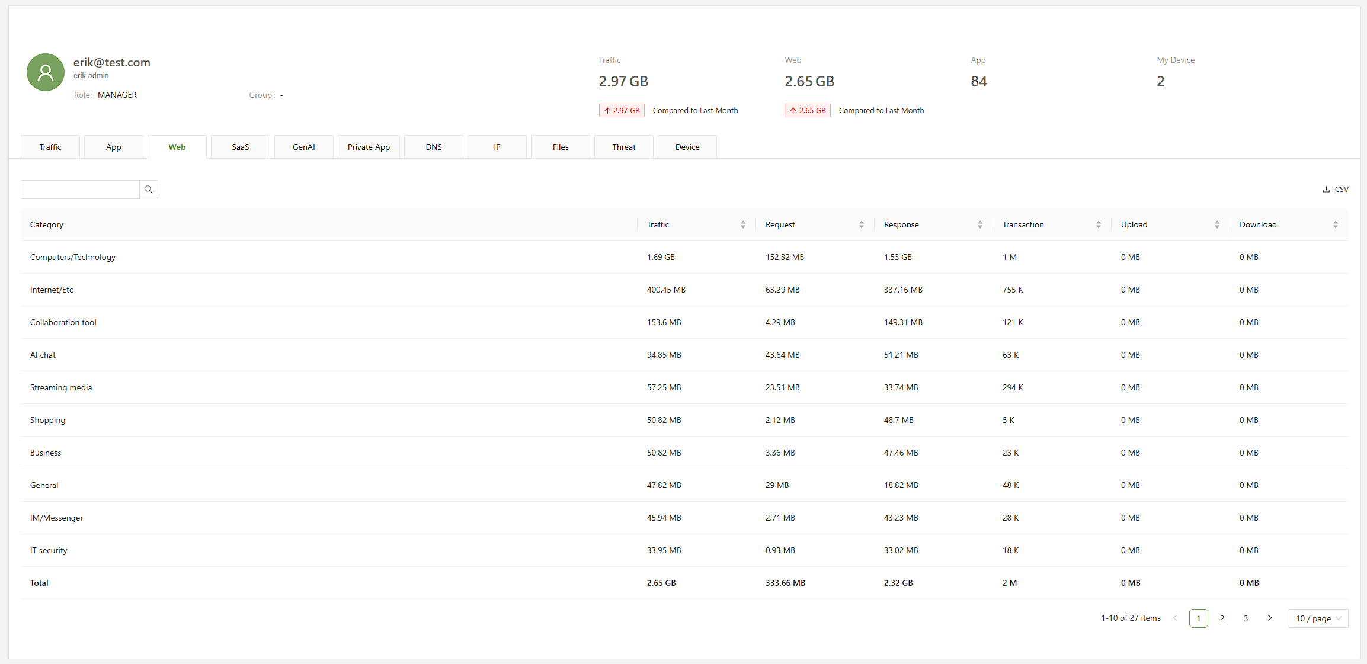The height and width of the screenshot is (664, 1367).
Task: Open the GenAI tab
Action: tap(304, 147)
